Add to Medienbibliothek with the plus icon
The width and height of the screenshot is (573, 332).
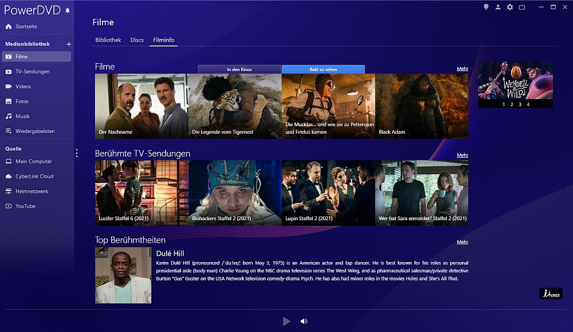coord(69,44)
